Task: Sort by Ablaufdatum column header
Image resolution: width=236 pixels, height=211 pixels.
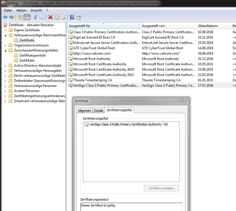Action: tap(214, 26)
